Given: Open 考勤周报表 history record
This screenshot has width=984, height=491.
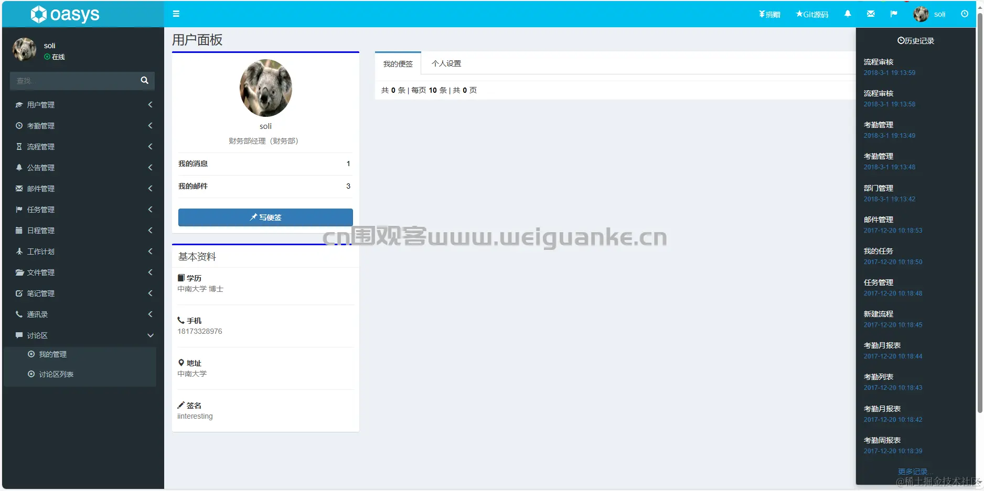Looking at the screenshot, I should (x=882, y=440).
